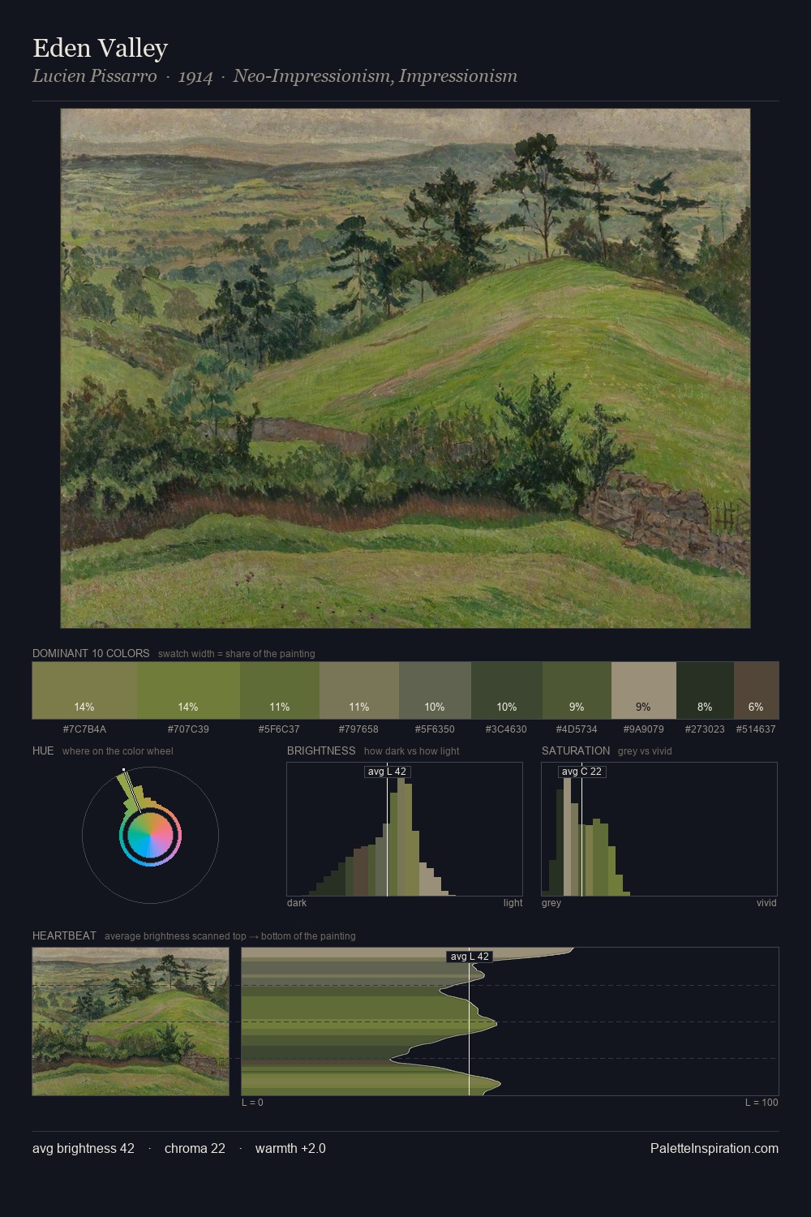Click the '#3C4630' hex code label
Viewport: 811px width, 1217px height.
[506, 729]
